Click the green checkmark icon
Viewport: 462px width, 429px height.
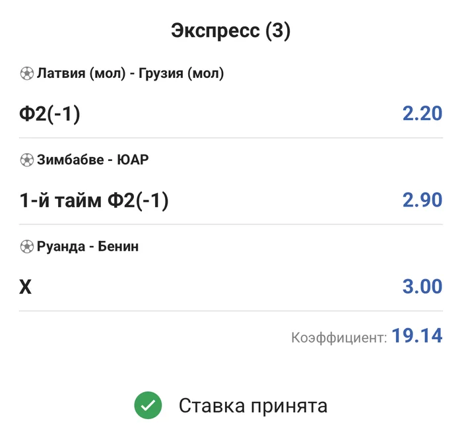pos(147,405)
